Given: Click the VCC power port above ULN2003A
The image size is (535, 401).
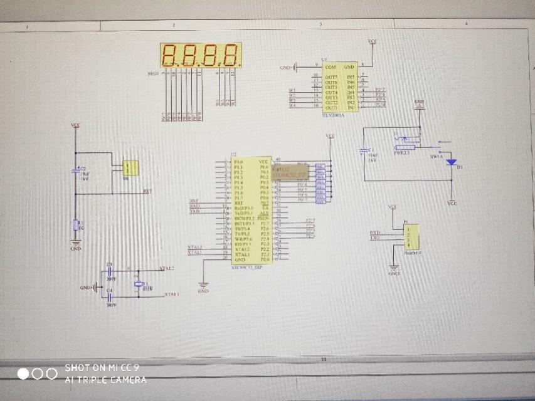Looking at the screenshot, I should coord(373,42).
